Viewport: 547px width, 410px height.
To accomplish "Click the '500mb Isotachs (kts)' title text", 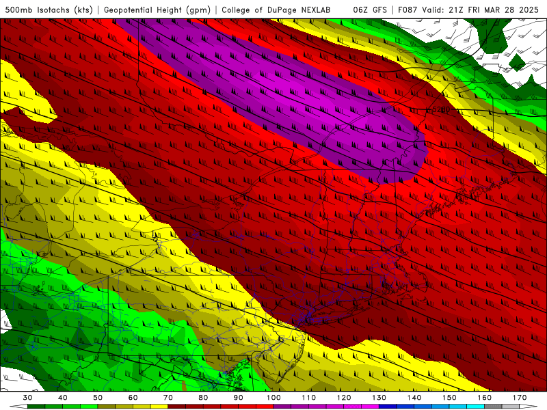I will pos(49,10).
